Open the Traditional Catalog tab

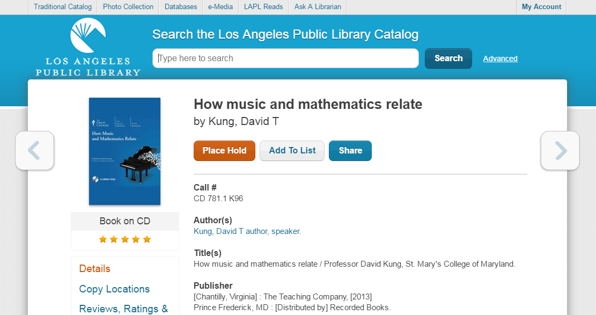tap(62, 7)
